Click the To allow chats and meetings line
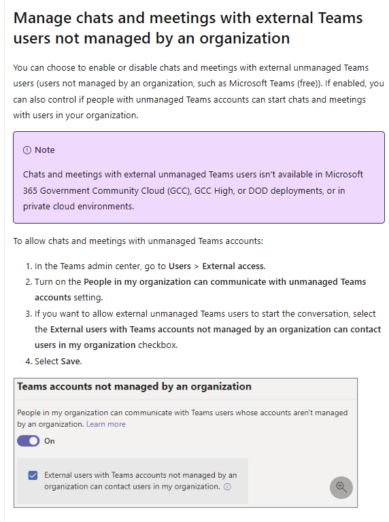Image resolution: width=389 pixels, height=522 pixels. pyautogui.click(x=138, y=241)
